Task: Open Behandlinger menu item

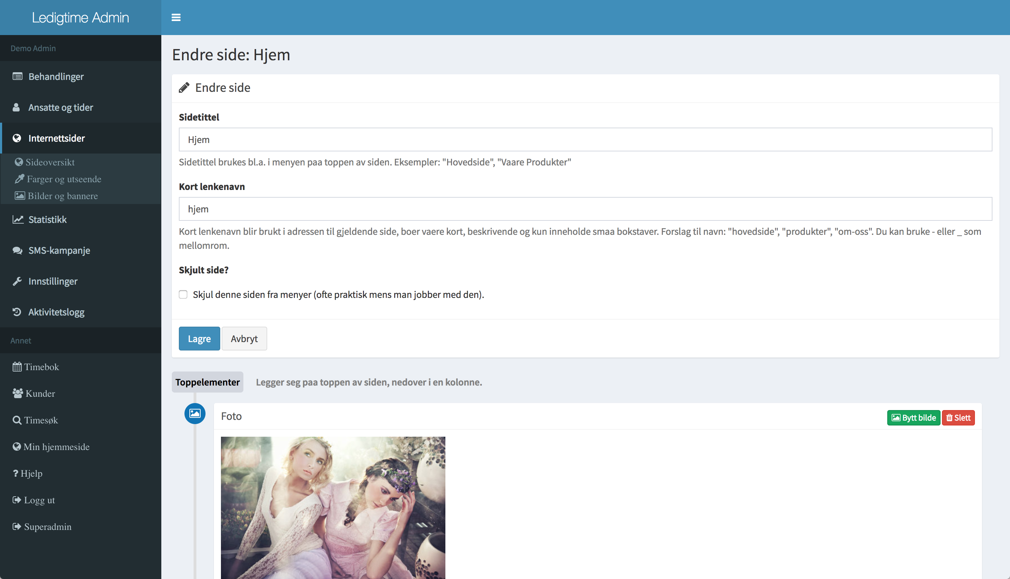Action: [81, 76]
